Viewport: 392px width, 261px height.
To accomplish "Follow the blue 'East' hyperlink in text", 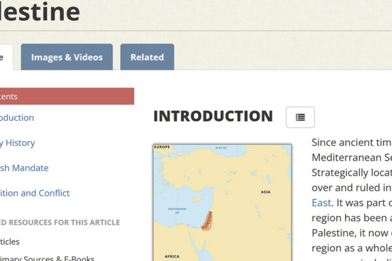I will pyautogui.click(x=321, y=203).
